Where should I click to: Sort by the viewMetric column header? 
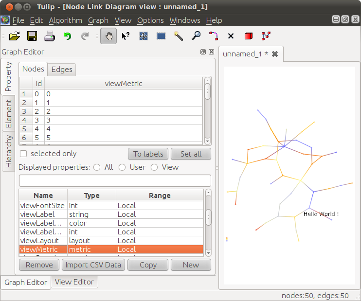click(124, 84)
